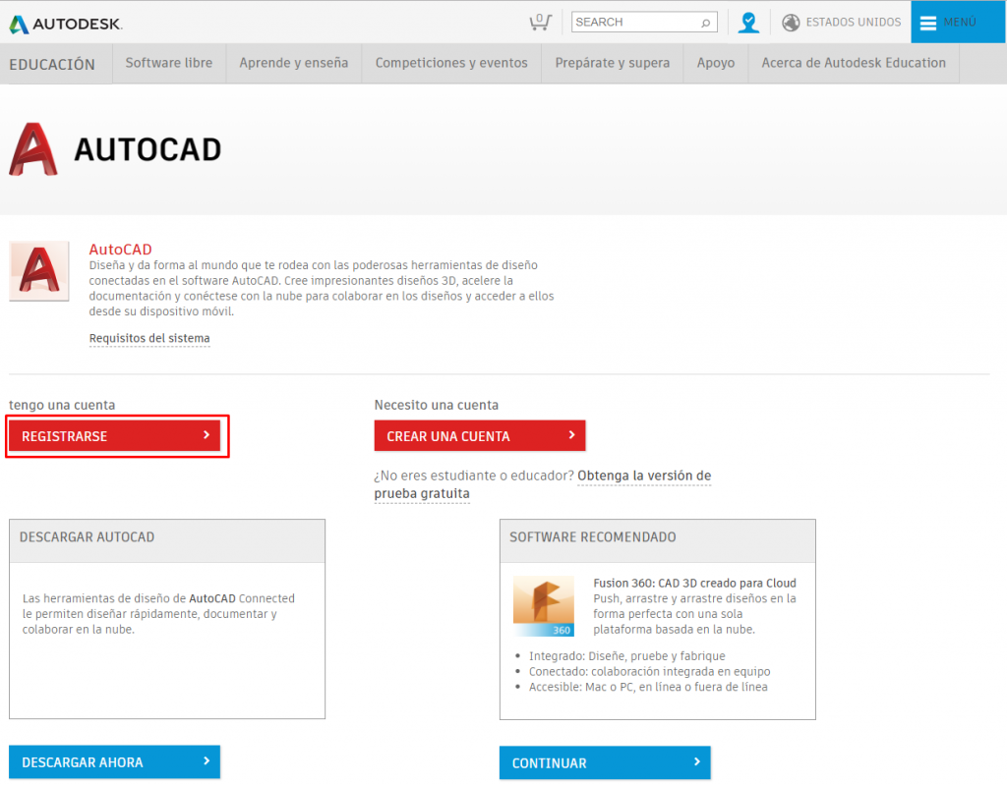Select ESTADOS UNIDOS region link
Image resolution: width=1007 pixels, height=785 pixels.
coord(853,22)
